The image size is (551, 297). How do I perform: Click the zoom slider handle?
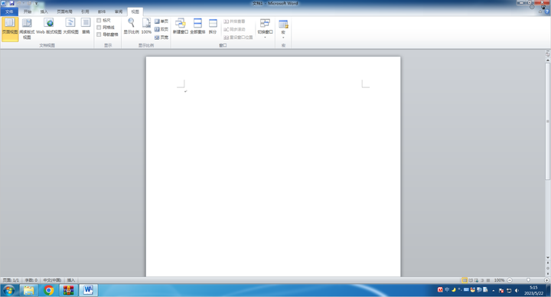(x=528, y=280)
